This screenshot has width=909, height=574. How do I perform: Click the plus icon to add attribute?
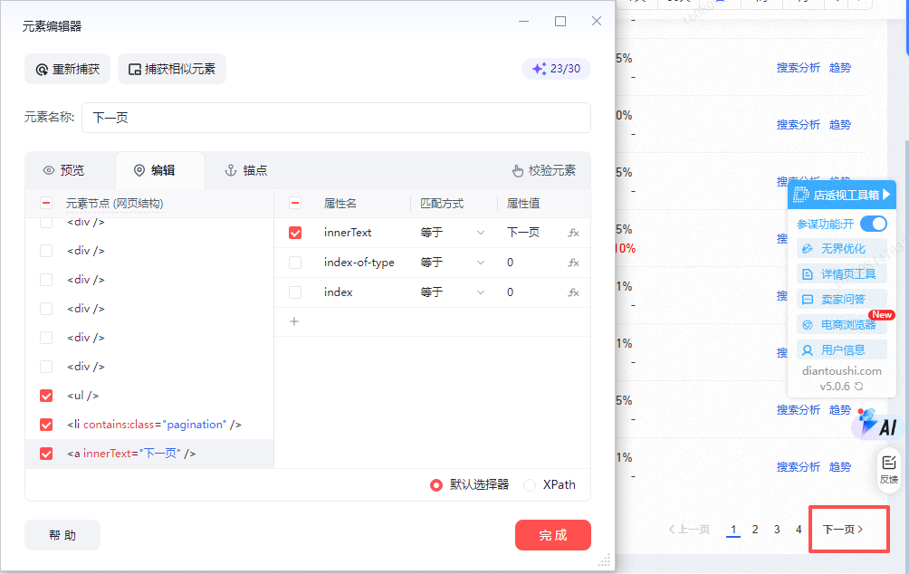[294, 321]
